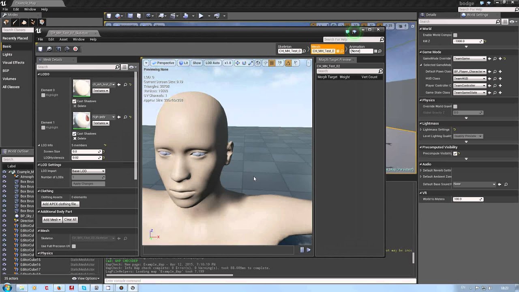Screen dimensions: 519x292
Task: Click Find in Content Browser toolbar icon
Action: (49, 49)
